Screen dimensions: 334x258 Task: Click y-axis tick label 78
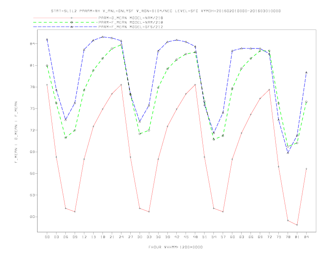(x=32, y=87)
